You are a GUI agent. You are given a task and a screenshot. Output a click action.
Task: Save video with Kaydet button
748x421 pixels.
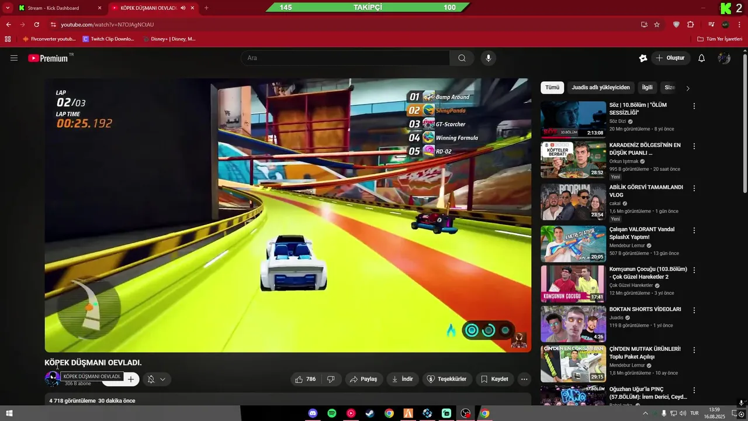point(494,379)
